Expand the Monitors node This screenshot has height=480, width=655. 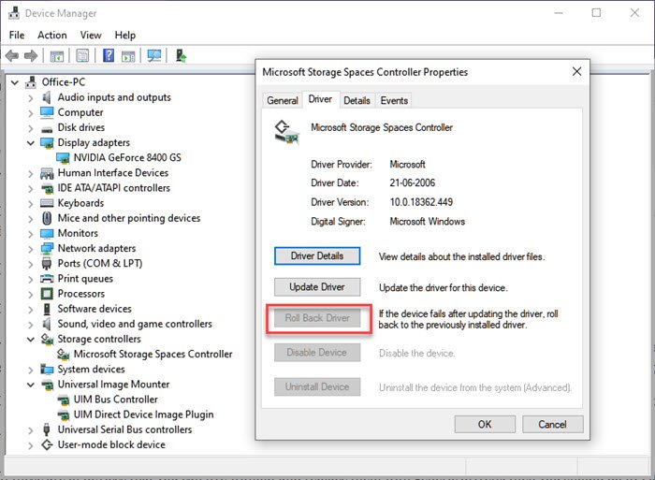click(31, 234)
